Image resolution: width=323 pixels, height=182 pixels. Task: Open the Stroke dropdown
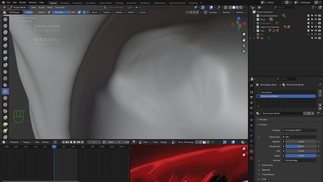[x=120, y=12]
